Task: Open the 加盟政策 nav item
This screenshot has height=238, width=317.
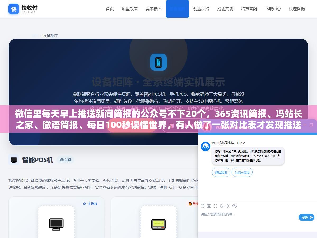Action: [130, 9]
